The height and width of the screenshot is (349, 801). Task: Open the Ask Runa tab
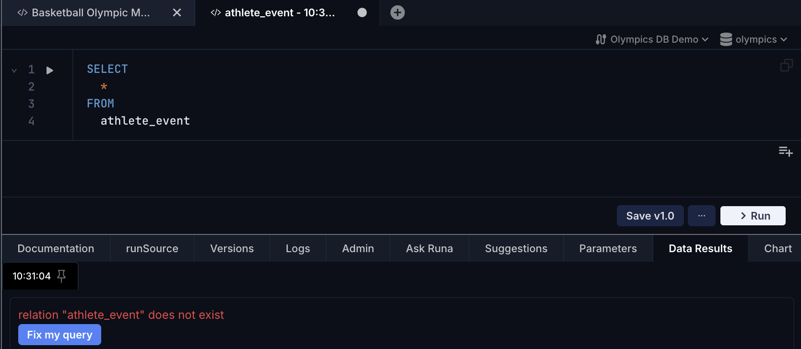(429, 248)
